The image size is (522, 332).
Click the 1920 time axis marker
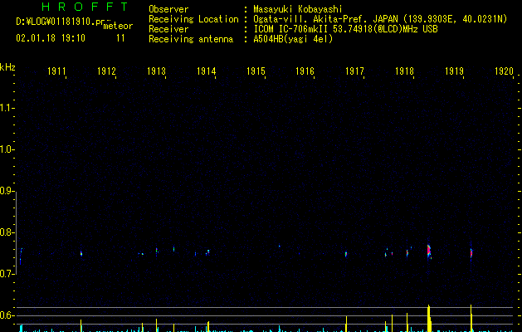pos(504,71)
